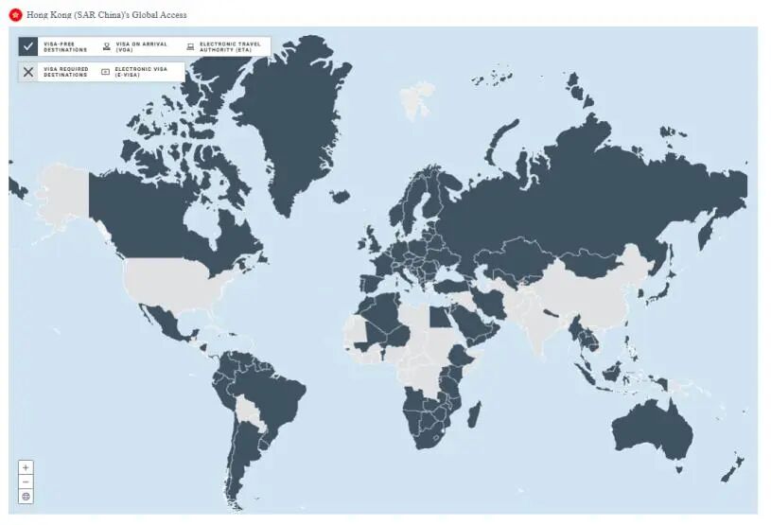Click the Visa on Arrival (VOA) icon
The image size is (771, 525).
click(107, 46)
